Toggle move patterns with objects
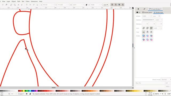Viewport: 171px width, 96px height. point(123,5)
